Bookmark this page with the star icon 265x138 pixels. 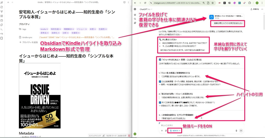[213, 3]
